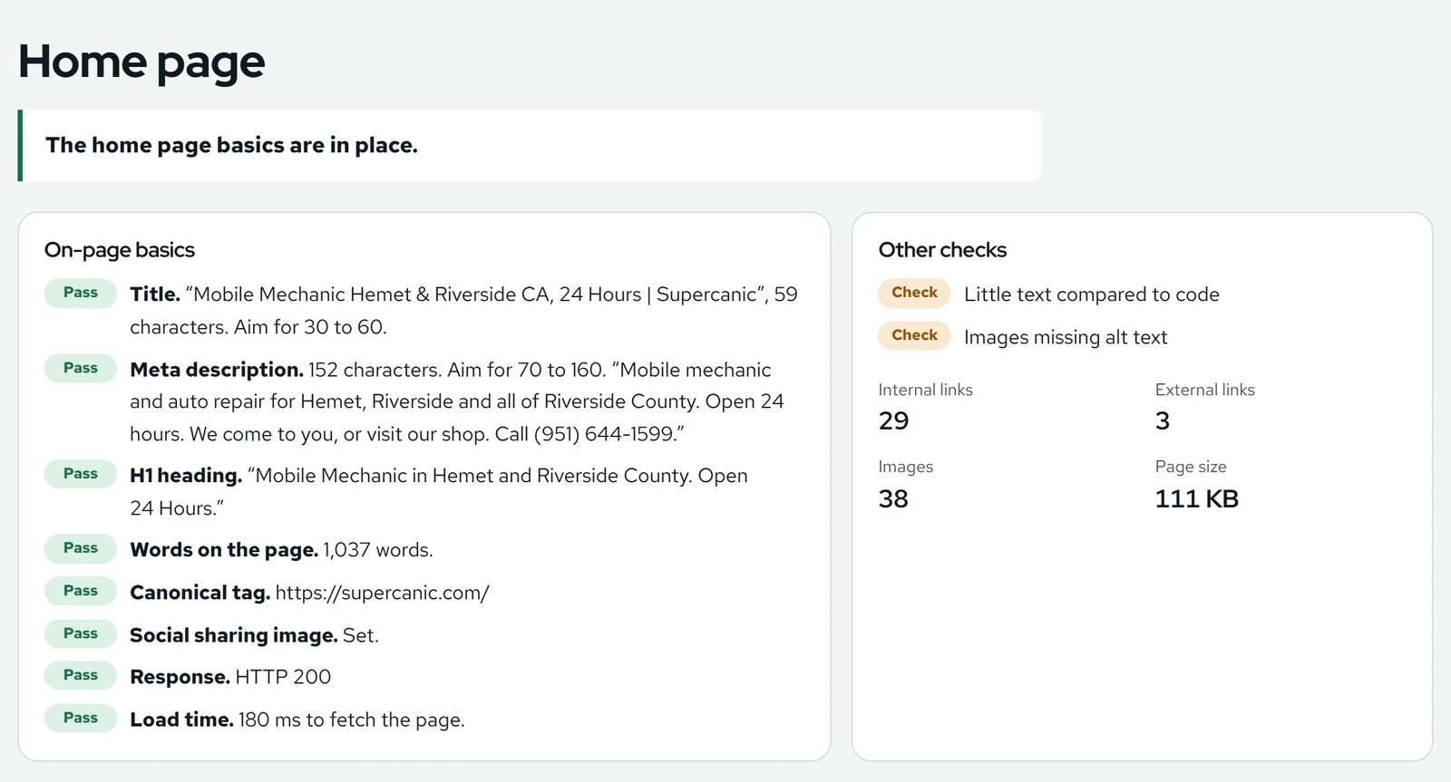Click the "Images" stat label
The width and height of the screenshot is (1451, 782).
point(906,467)
